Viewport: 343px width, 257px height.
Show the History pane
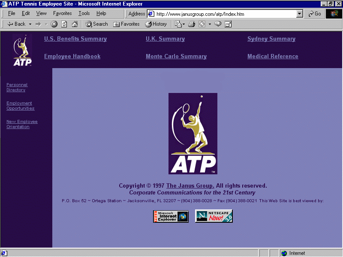pyautogui.click(x=156, y=24)
